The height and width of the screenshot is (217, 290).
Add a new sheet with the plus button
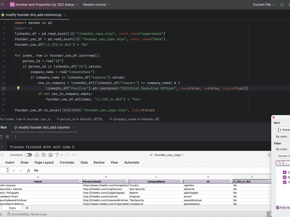coord(27,208)
